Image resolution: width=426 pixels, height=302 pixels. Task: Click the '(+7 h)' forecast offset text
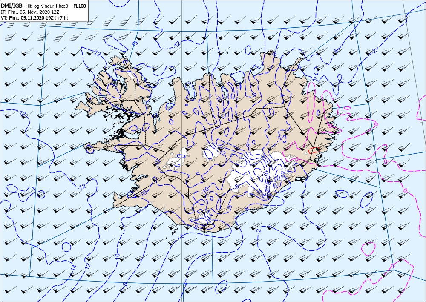click(x=61, y=18)
